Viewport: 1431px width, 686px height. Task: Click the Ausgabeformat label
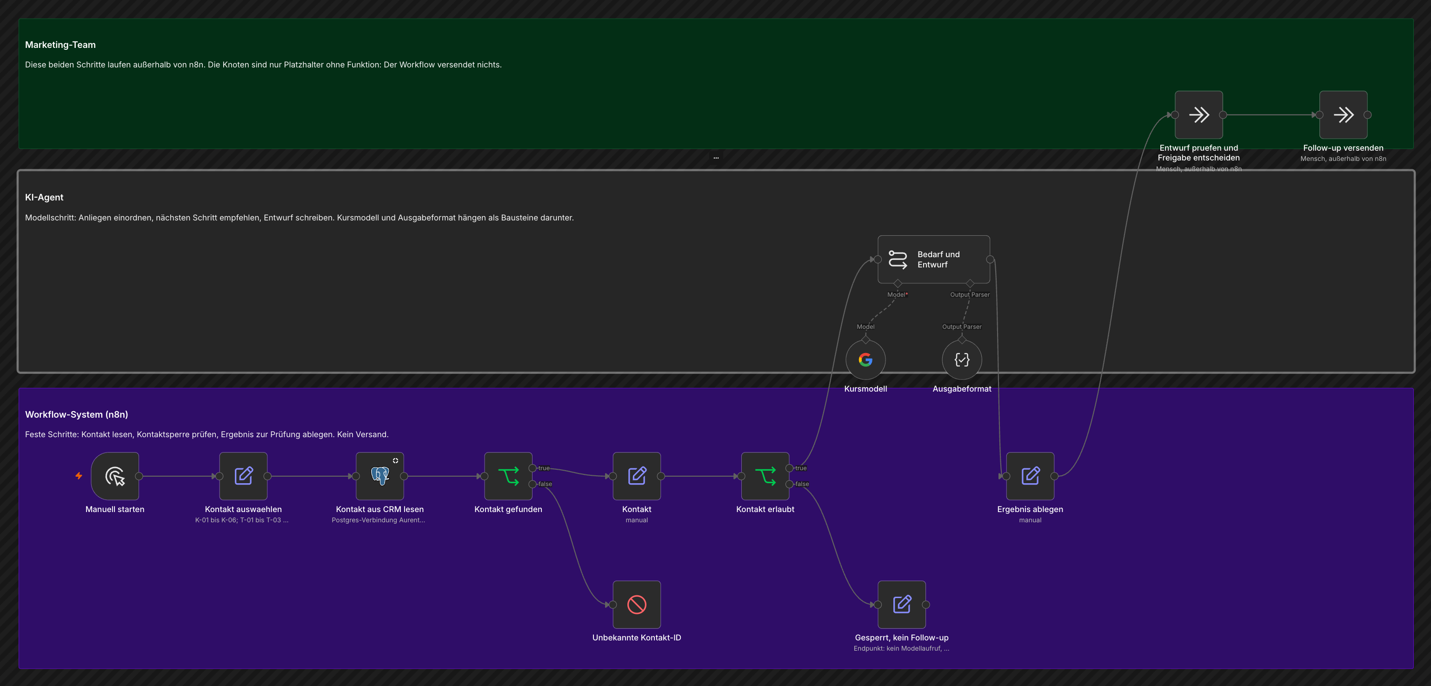pos(962,389)
